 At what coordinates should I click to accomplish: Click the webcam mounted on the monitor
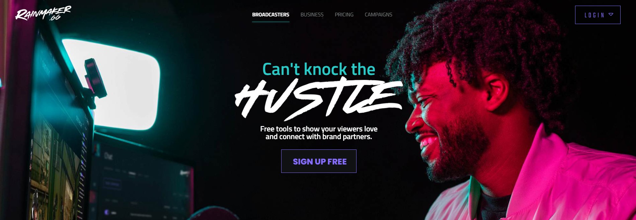95,79
